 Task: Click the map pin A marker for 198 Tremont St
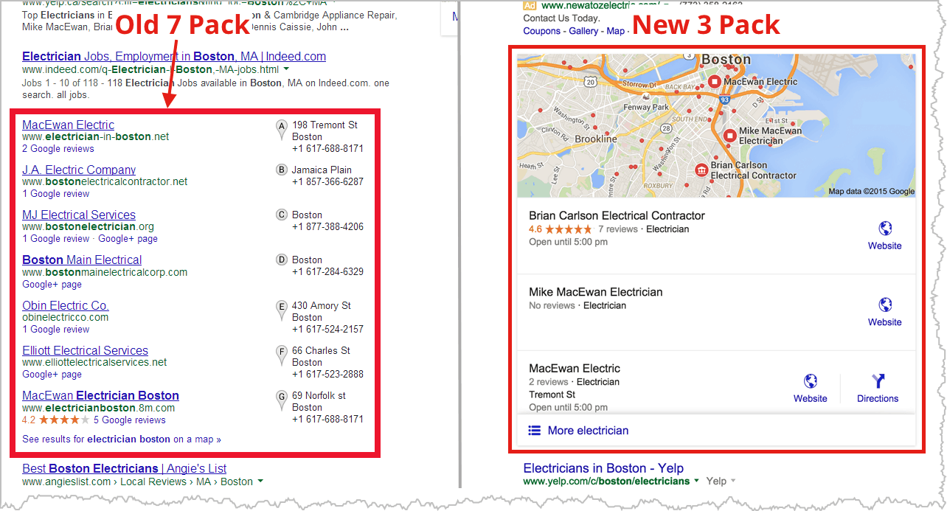point(281,130)
